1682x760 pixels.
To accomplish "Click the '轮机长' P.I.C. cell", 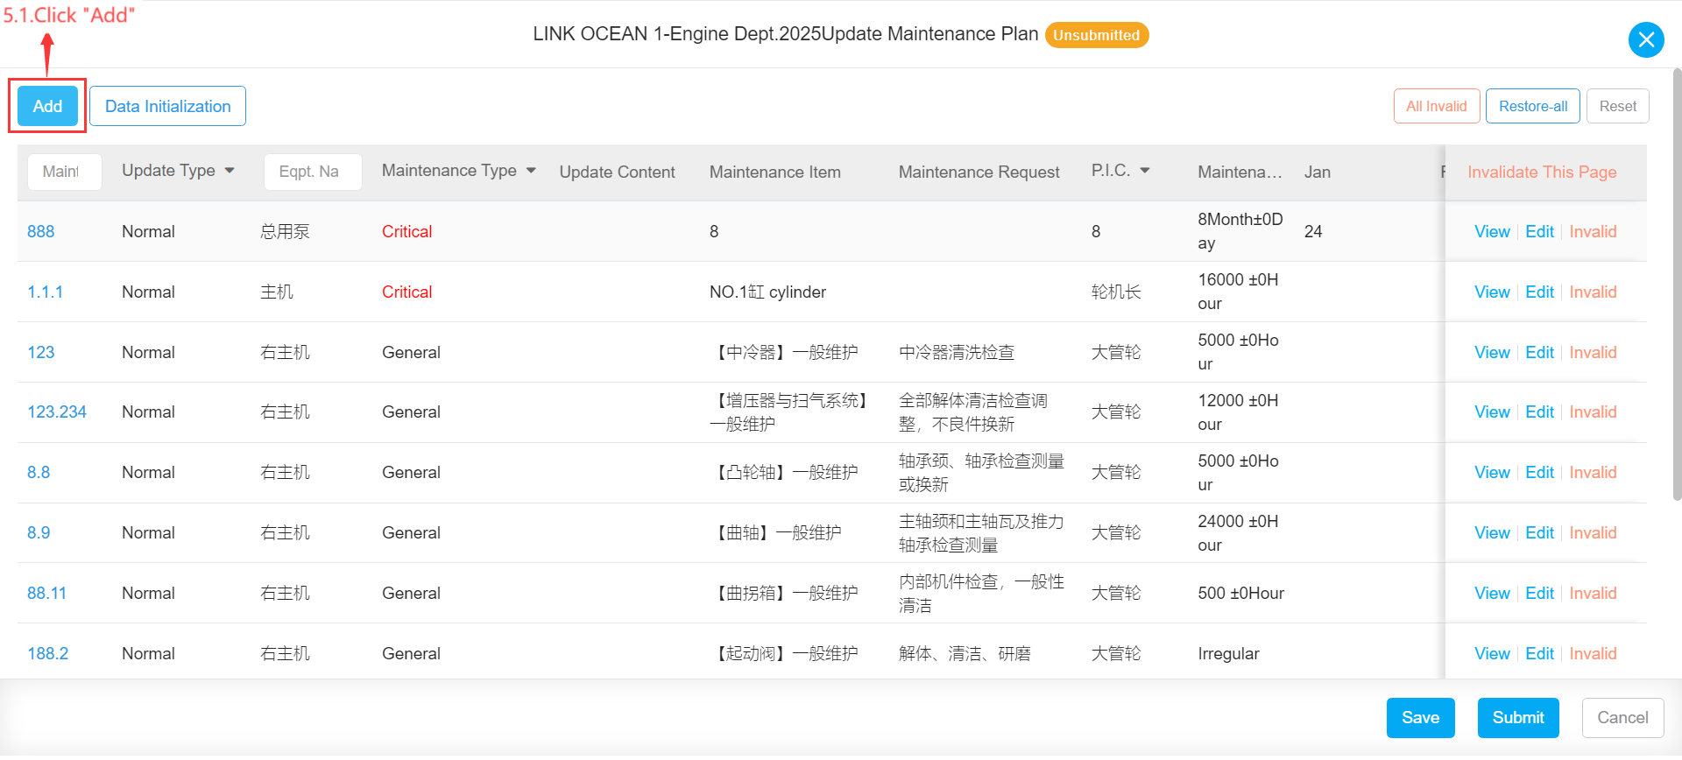I will pyautogui.click(x=1116, y=292).
